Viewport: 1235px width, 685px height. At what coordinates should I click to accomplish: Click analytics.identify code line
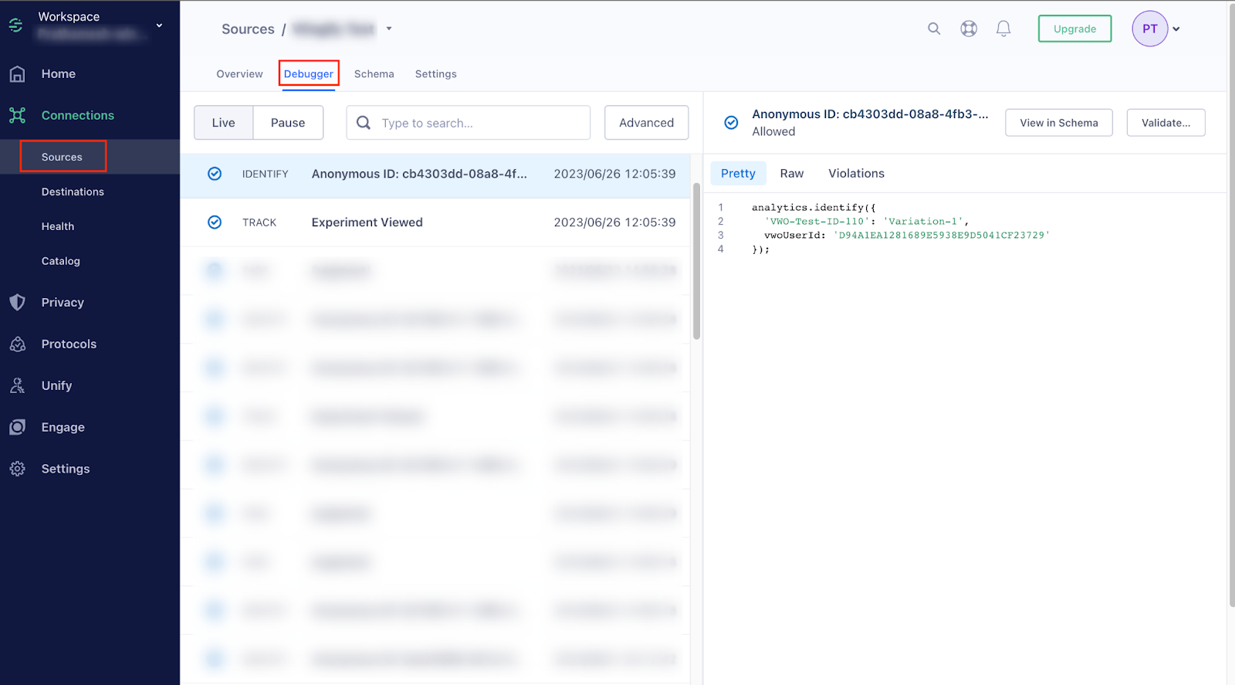814,207
